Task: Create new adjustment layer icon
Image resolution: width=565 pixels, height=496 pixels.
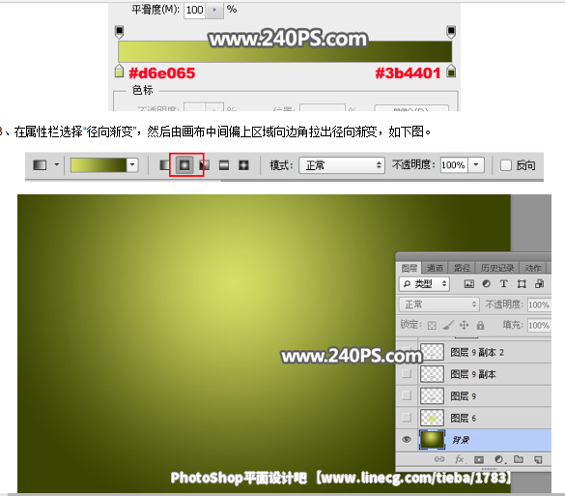Action: point(499,459)
